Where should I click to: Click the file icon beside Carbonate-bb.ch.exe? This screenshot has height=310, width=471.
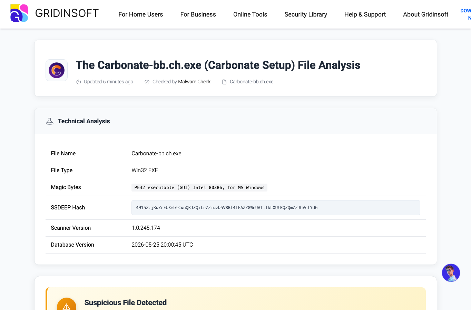[x=224, y=82]
